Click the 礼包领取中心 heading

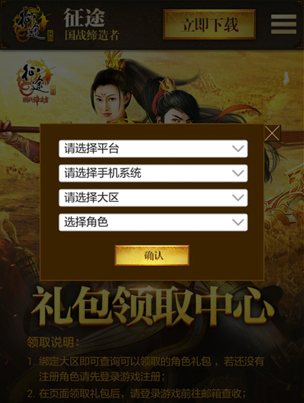pyautogui.click(x=152, y=306)
